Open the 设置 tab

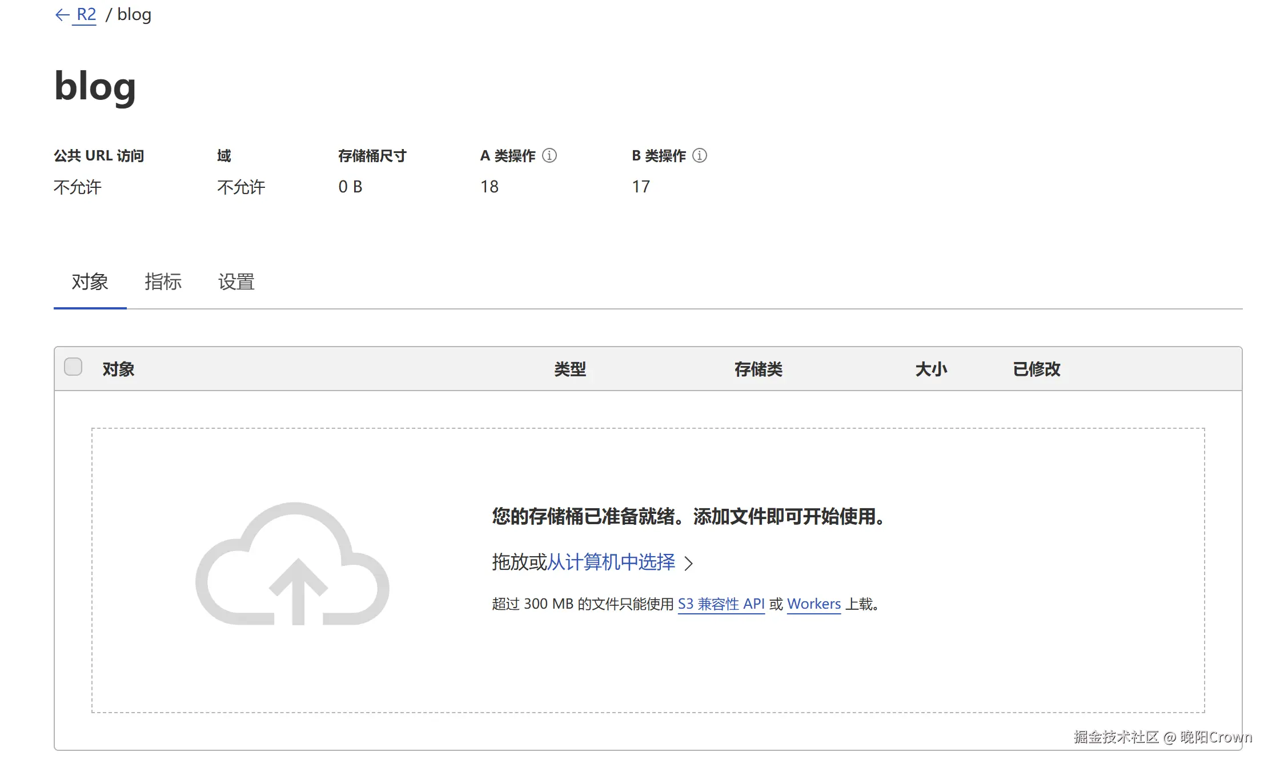point(236,282)
